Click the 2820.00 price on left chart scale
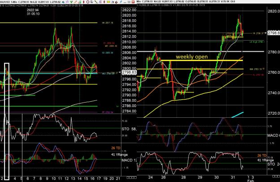Viewport: 280px width, 182px height. pos(129,15)
